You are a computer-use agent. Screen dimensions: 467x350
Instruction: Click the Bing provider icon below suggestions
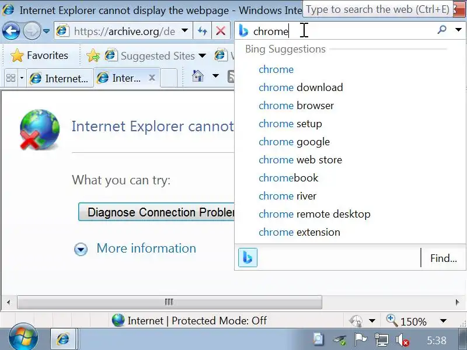tap(248, 257)
